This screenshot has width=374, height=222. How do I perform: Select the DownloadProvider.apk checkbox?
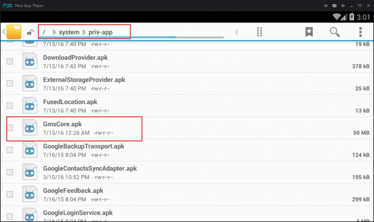(10, 61)
